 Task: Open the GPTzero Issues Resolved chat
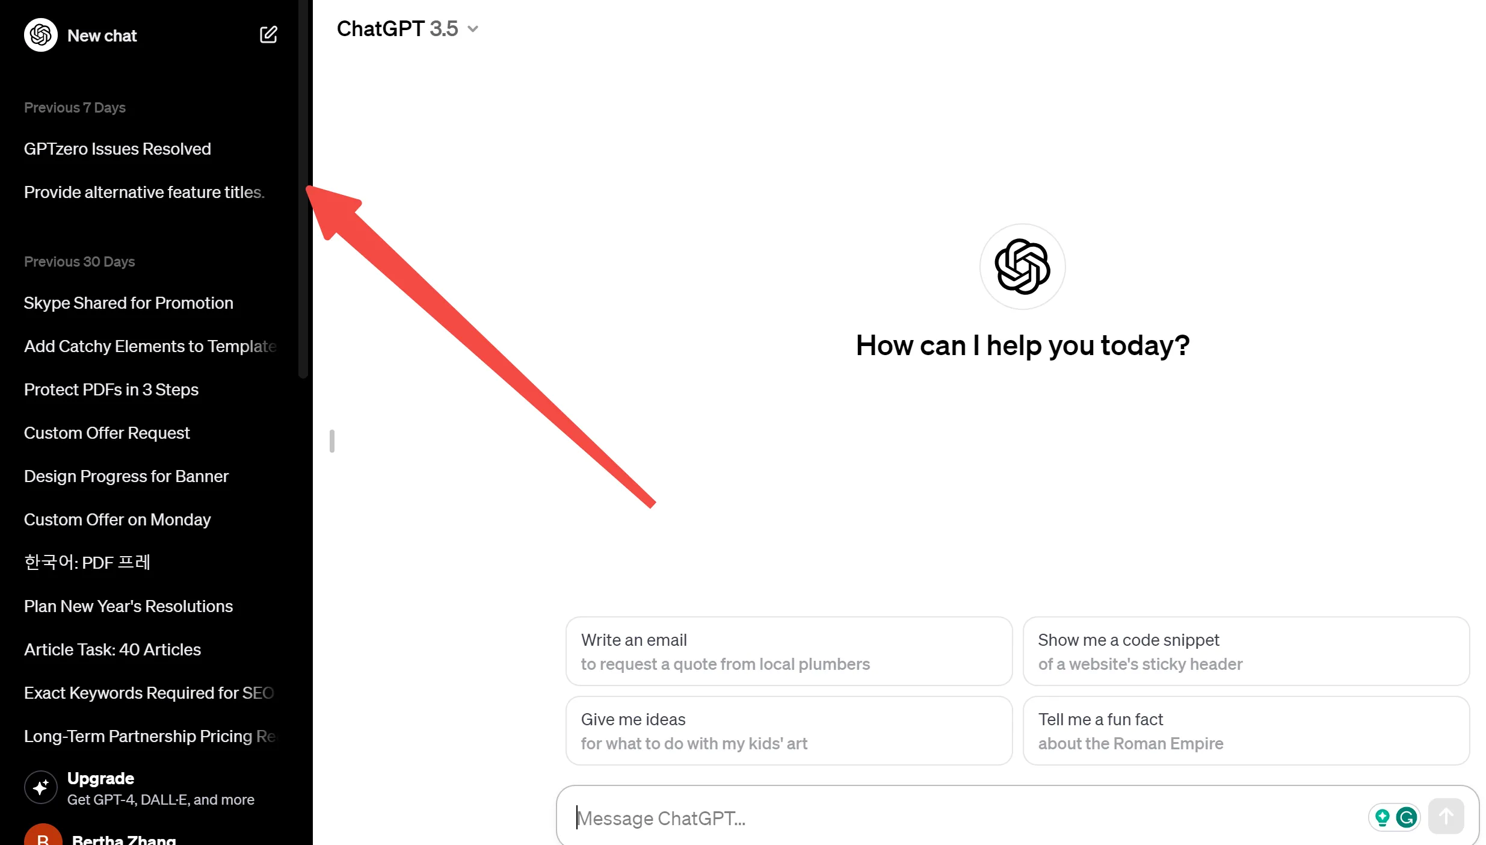[x=117, y=149]
